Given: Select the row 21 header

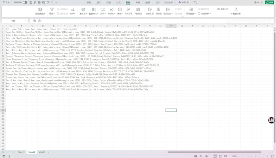Looking at the screenshot, I should pos(3,89).
